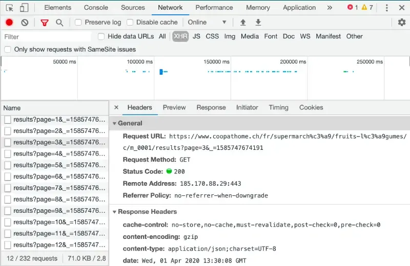Check the Disable cache option

[130, 23]
